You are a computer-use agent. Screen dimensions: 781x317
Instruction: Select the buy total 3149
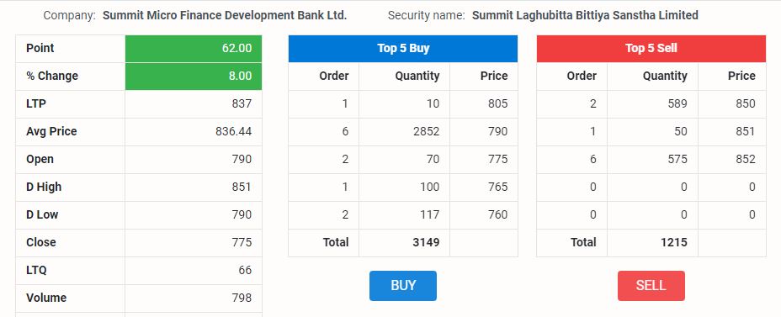pyautogui.click(x=426, y=242)
